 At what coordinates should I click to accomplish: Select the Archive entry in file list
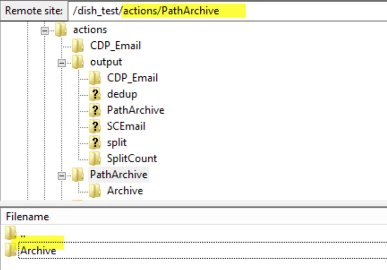click(38, 250)
